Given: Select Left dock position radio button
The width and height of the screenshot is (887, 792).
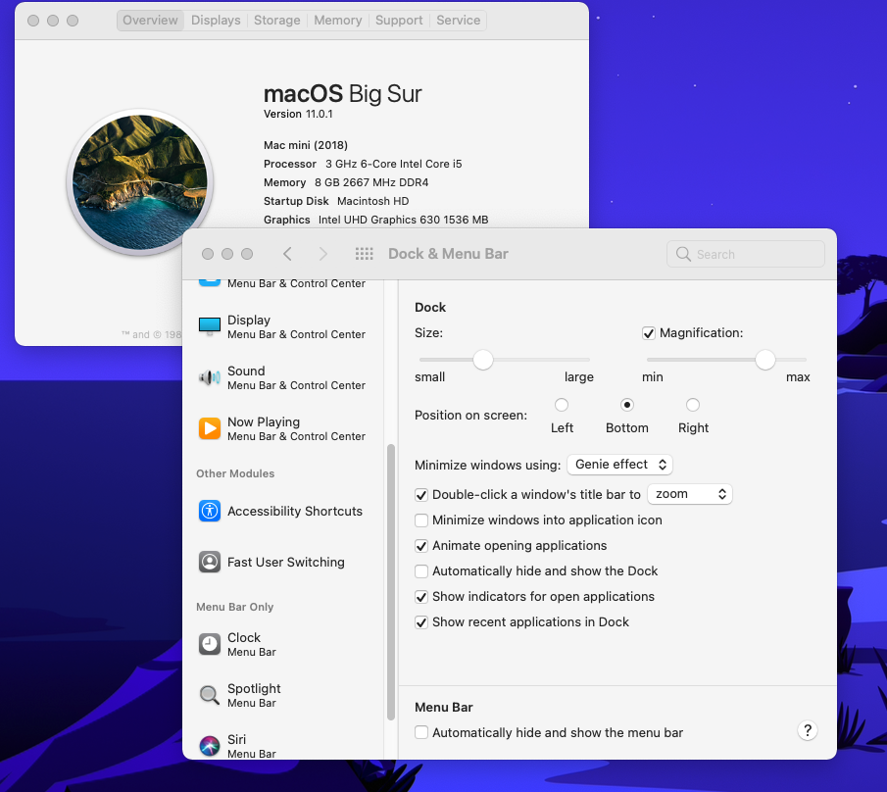Looking at the screenshot, I should [562, 405].
